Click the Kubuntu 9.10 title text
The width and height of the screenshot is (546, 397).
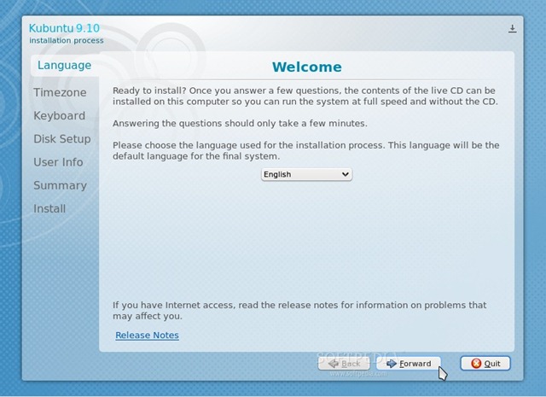tap(64, 28)
